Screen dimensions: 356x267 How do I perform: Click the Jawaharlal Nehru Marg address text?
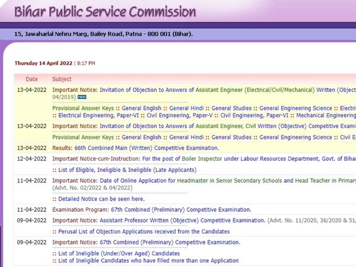103,34
